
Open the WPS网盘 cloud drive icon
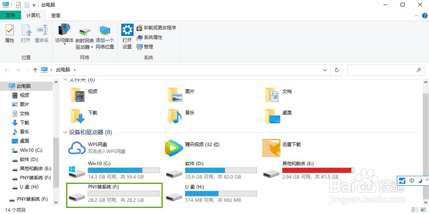(x=77, y=148)
